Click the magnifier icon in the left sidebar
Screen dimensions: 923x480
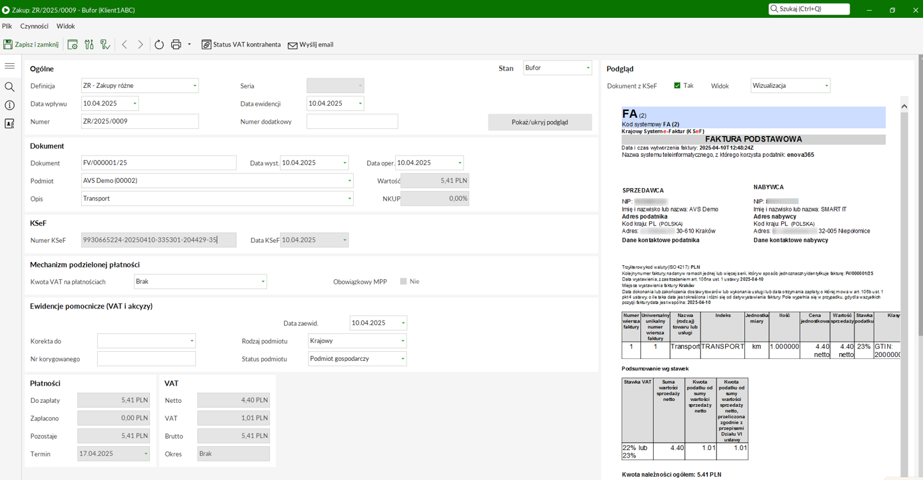(10, 87)
